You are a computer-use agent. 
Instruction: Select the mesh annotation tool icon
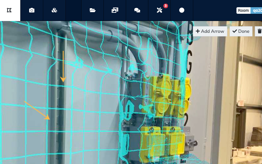(9, 10)
